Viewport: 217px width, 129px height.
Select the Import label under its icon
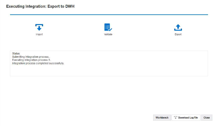tap(39, 34)
